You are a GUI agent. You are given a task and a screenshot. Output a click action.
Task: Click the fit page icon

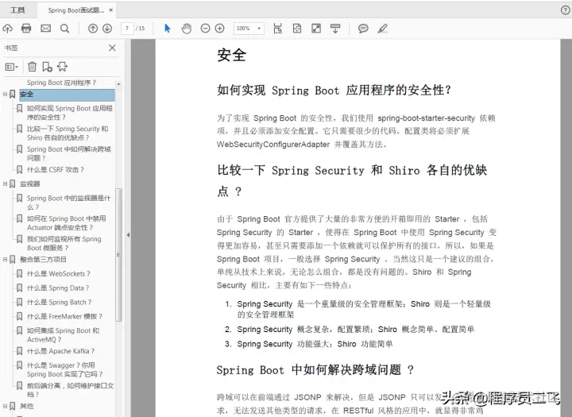click(x=297, y=29)
